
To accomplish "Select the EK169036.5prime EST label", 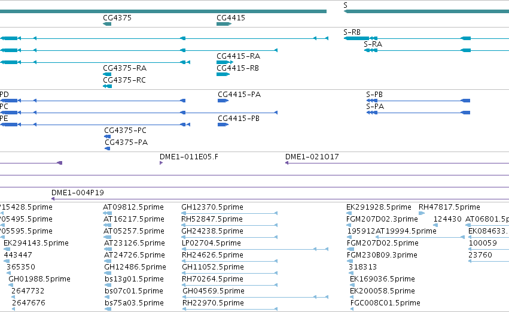I will pos(382,280).
